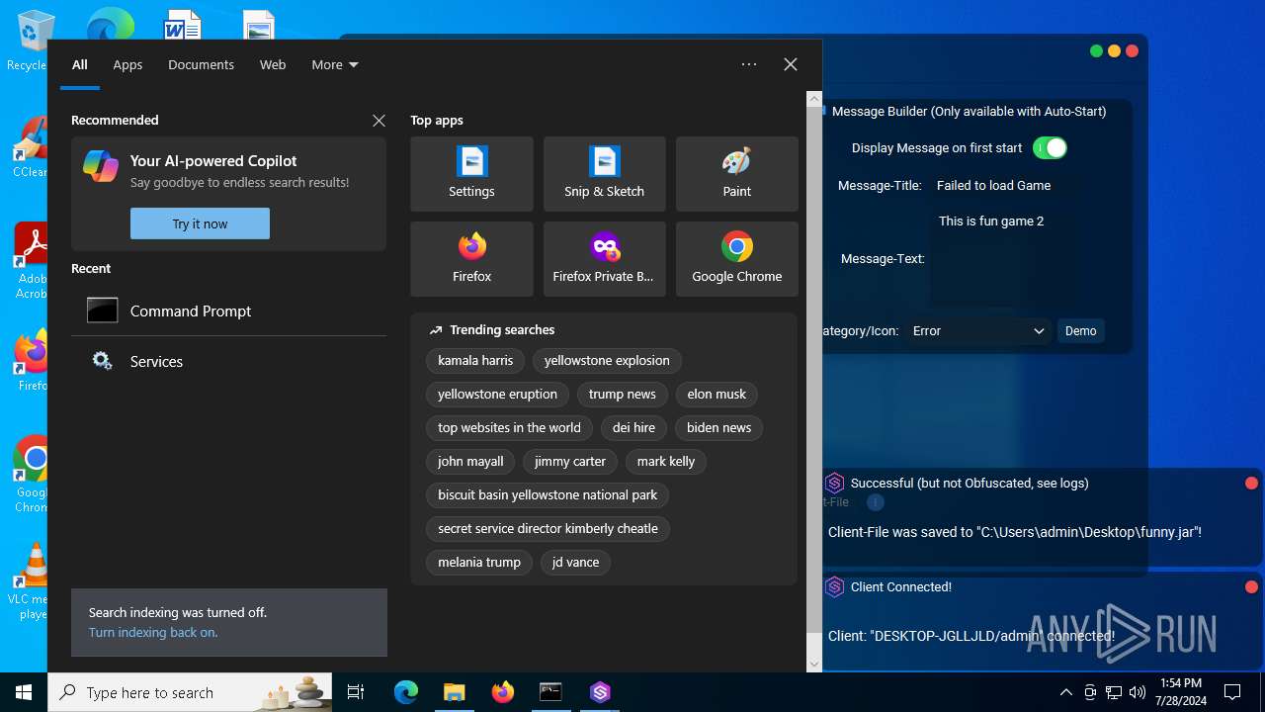The width and height of the screenshot is (1265, 712).
Task: Open the search panel options ellipsis
Action: (x=749, y=64)
